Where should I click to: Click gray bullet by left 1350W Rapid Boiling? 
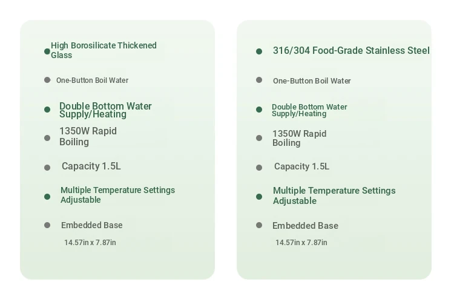(x=47, y=138)
